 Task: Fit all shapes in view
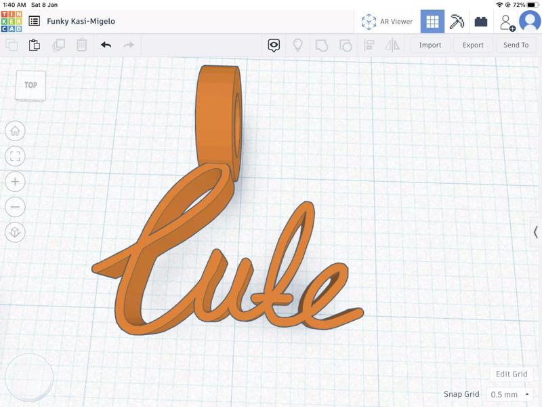coord(15,156)
